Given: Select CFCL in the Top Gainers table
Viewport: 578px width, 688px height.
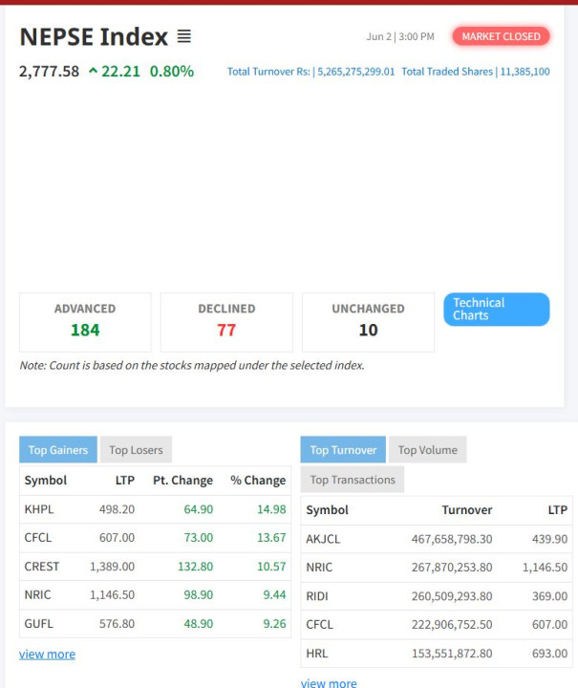Looking at the screenshot, I should [38, 537].
